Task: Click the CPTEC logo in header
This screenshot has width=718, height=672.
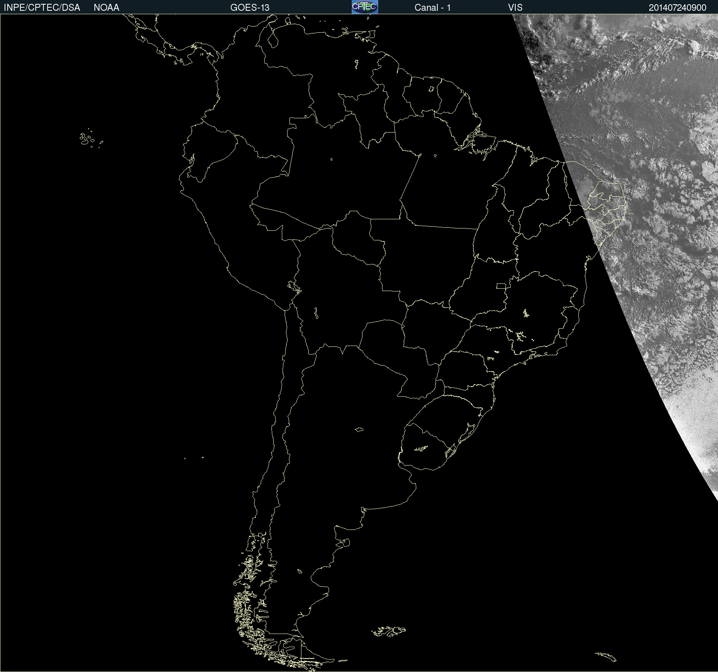Action: tap(365, 7)
